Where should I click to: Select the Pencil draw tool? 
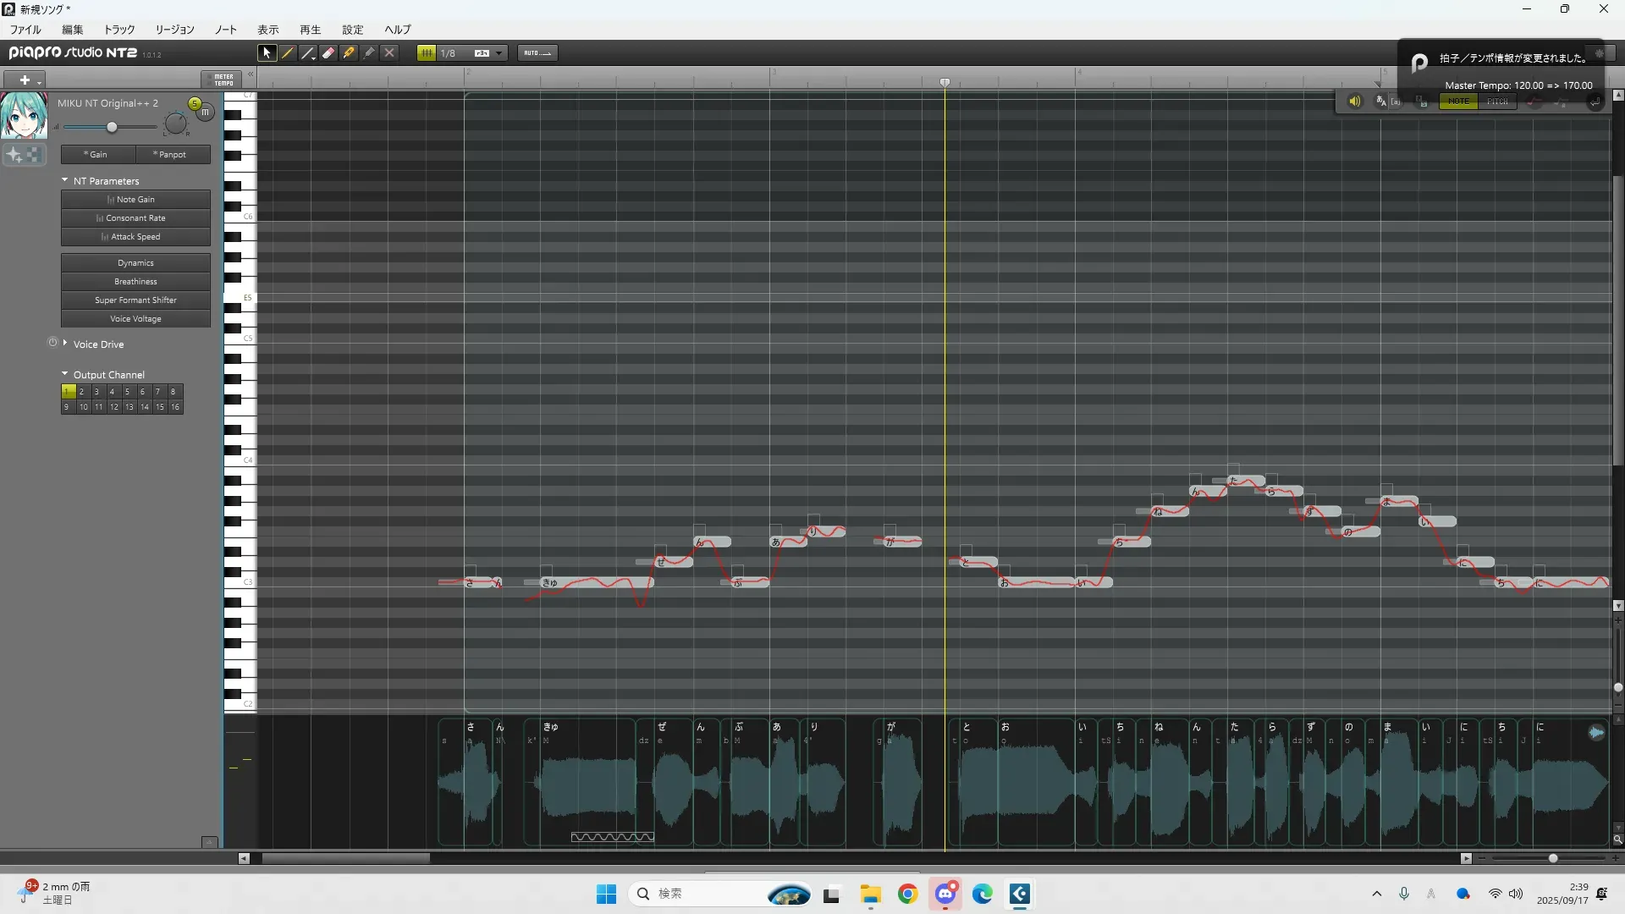[288, 52]
